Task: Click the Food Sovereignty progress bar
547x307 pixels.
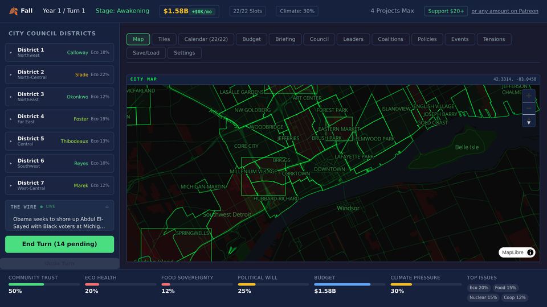Action: pyautogui.click(x=197, y=284)
